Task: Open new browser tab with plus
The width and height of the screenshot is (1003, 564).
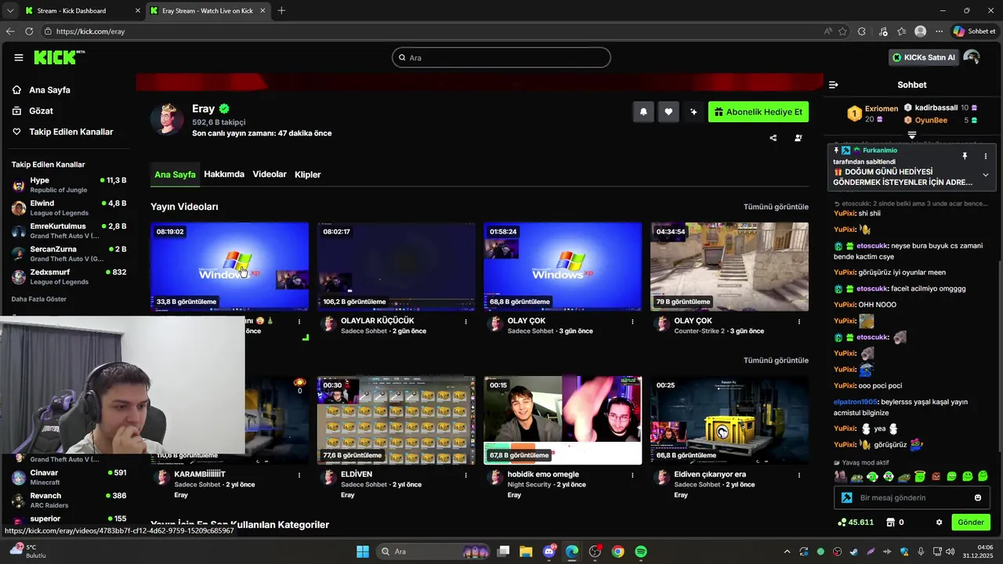Action: click(x=281, y=11)
